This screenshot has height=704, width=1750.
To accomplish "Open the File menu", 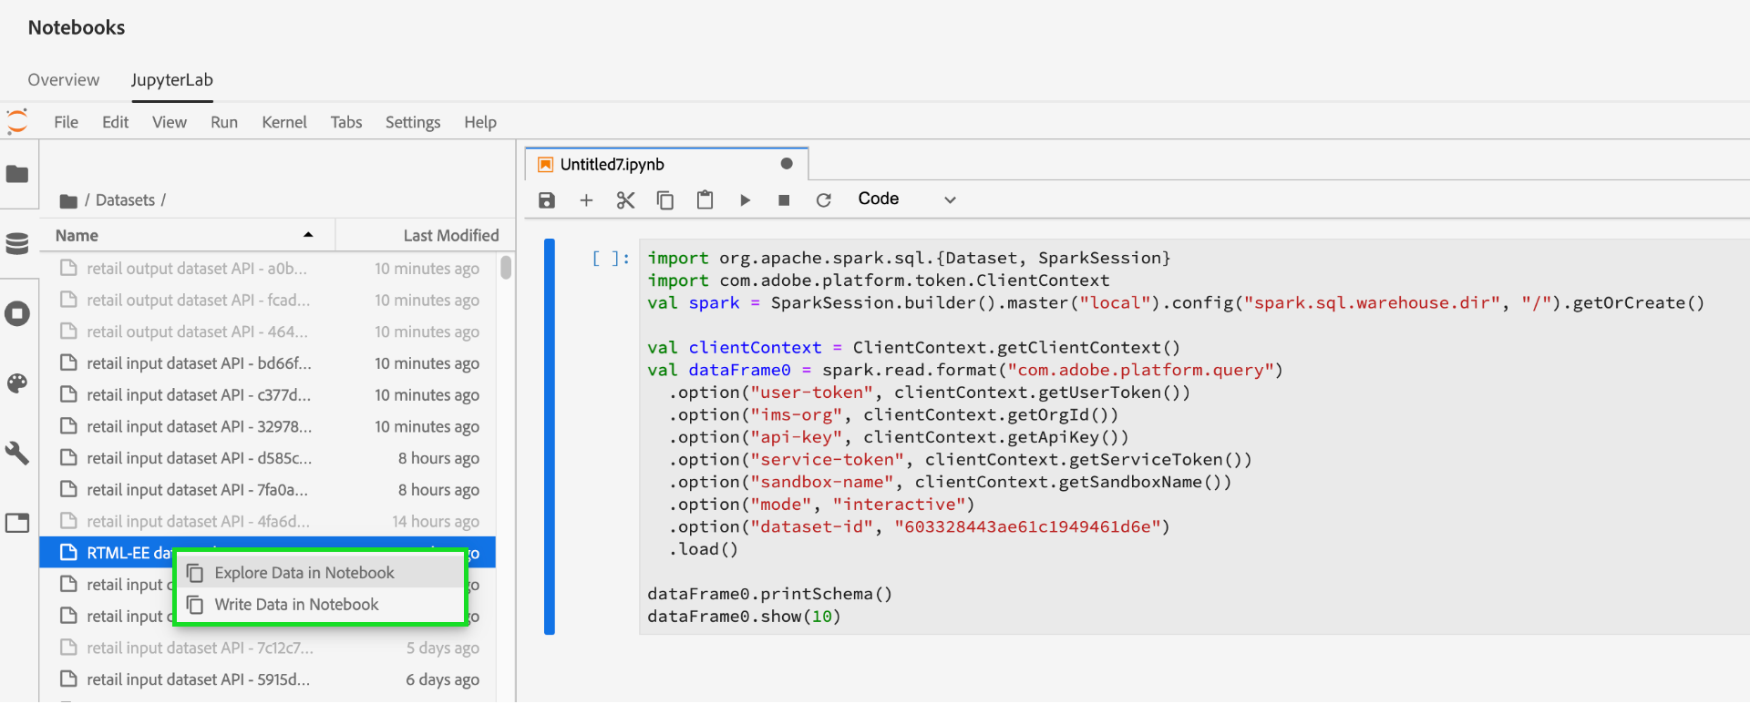I will coord(67,122).
